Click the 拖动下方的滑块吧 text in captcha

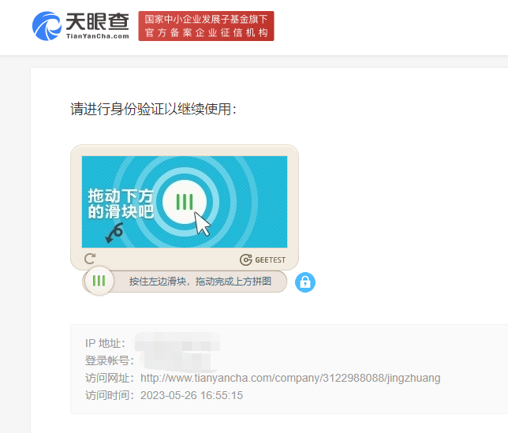[121, 204]
